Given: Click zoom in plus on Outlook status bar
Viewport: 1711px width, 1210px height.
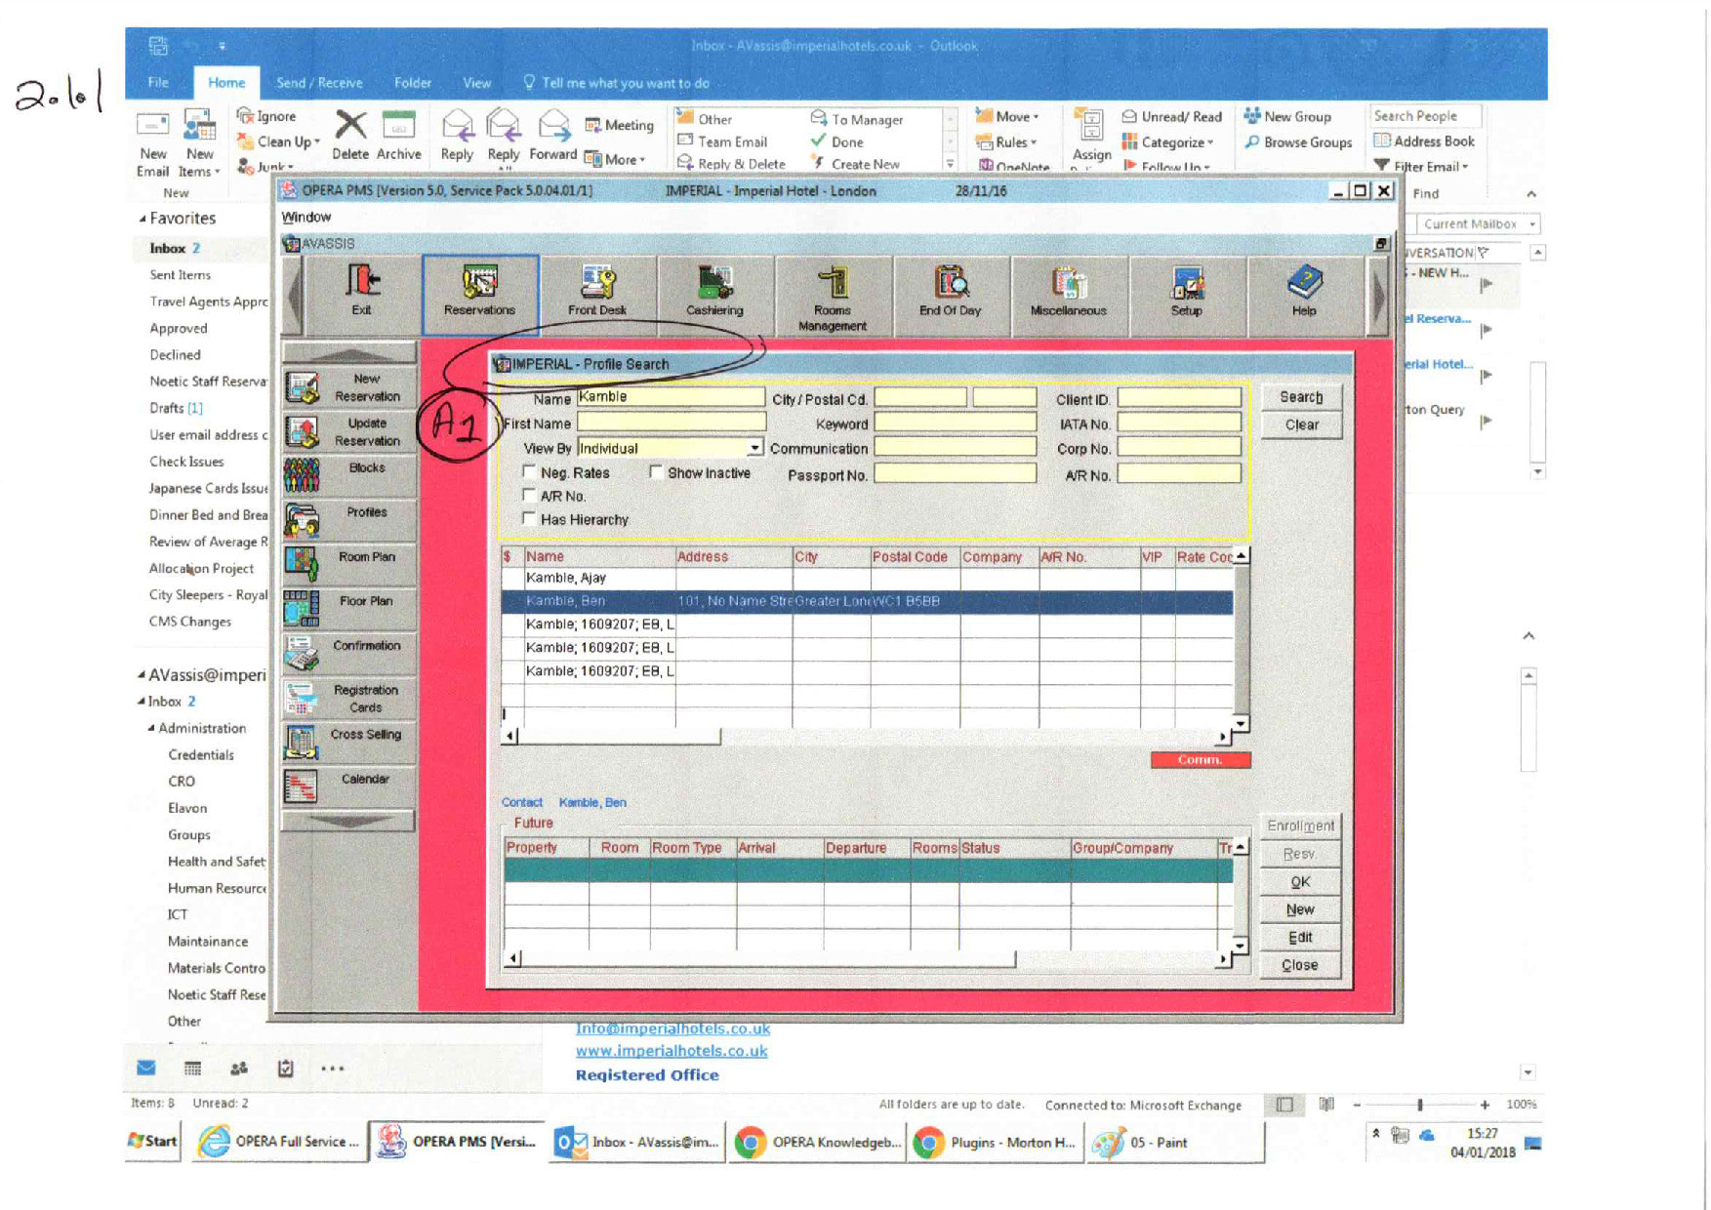Looking at the screenshot, I should click(1485, 1105).
